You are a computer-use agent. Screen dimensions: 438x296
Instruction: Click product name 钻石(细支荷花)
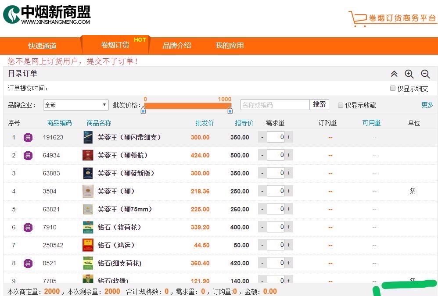[119, 263]
